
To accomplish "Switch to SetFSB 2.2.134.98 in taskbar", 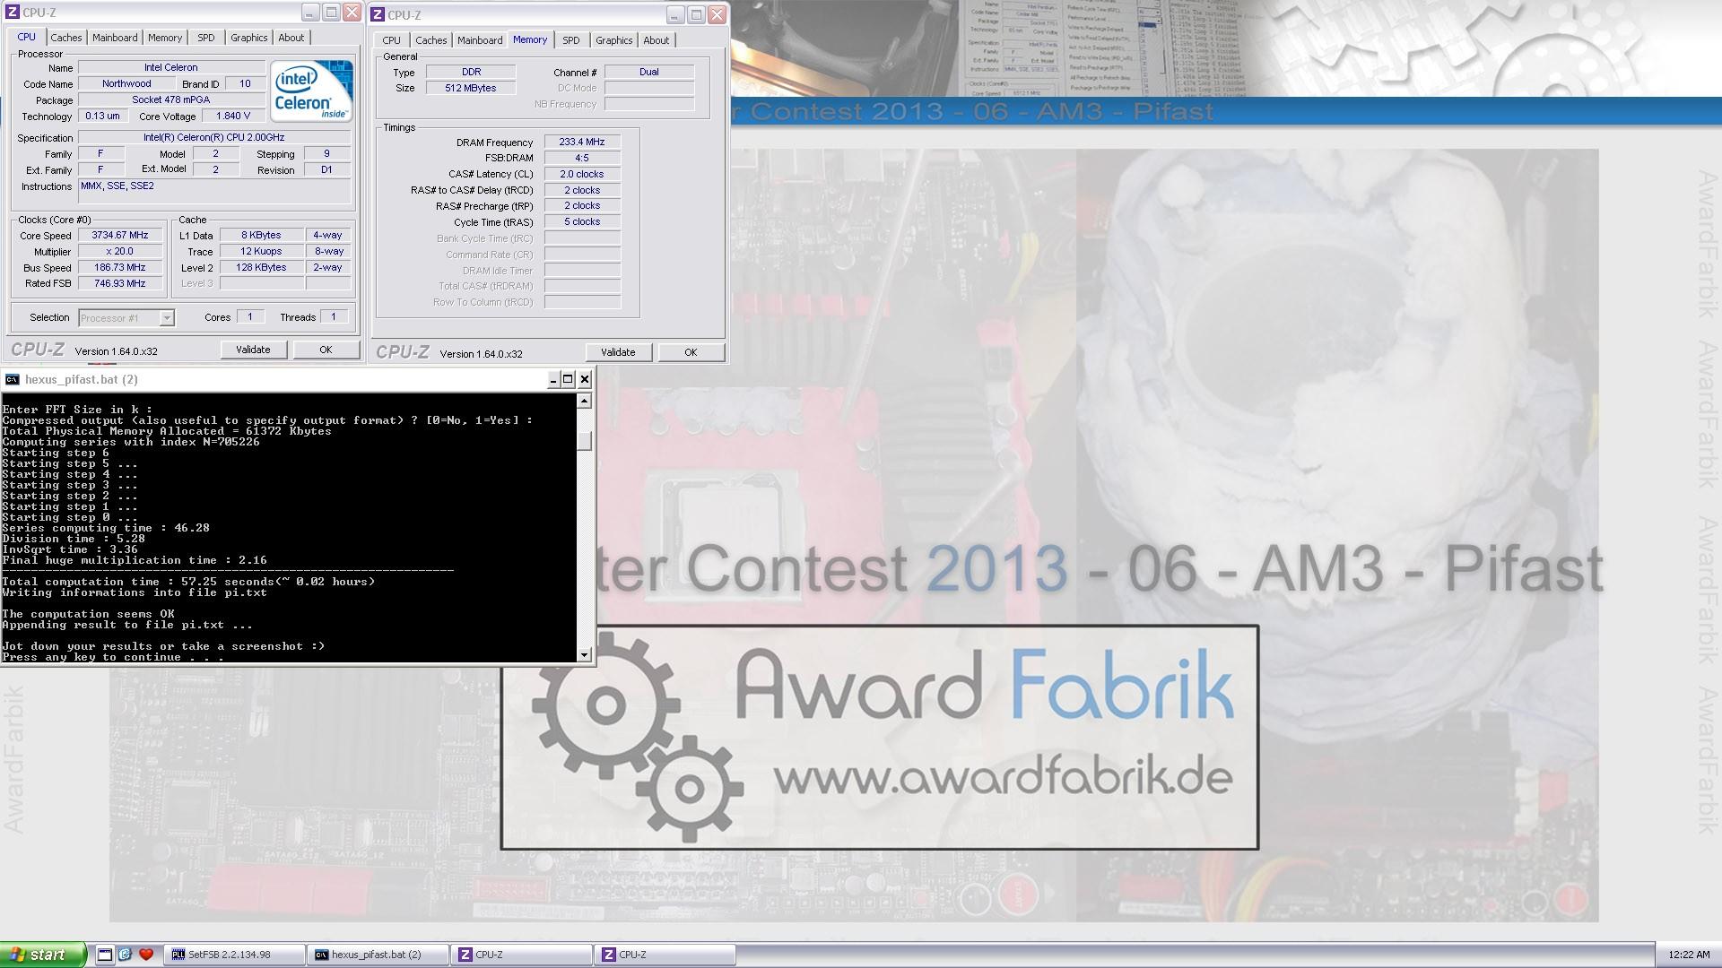I will [x=234, y=955].
